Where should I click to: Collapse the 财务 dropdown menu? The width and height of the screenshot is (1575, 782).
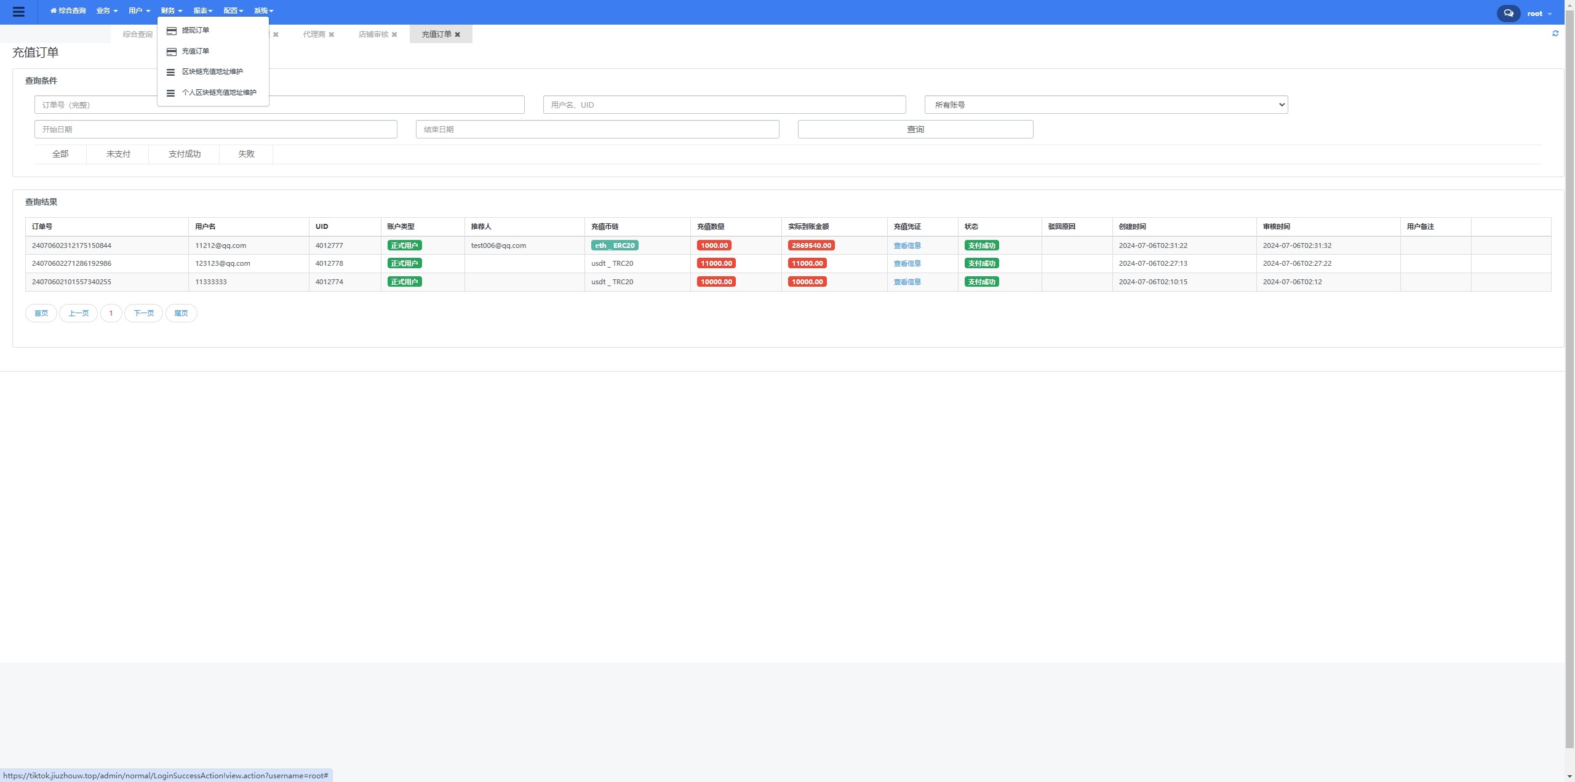(172, 10)
